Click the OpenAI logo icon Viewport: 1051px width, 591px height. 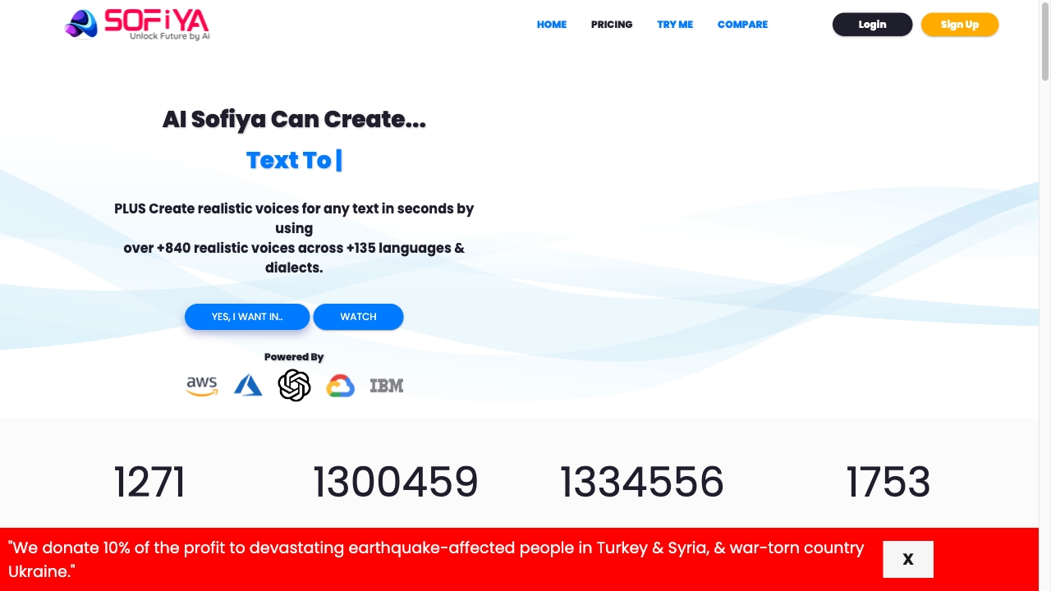[294, 385]
